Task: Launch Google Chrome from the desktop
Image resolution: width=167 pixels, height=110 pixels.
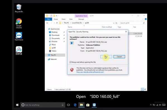Action: tap(19, 23)
